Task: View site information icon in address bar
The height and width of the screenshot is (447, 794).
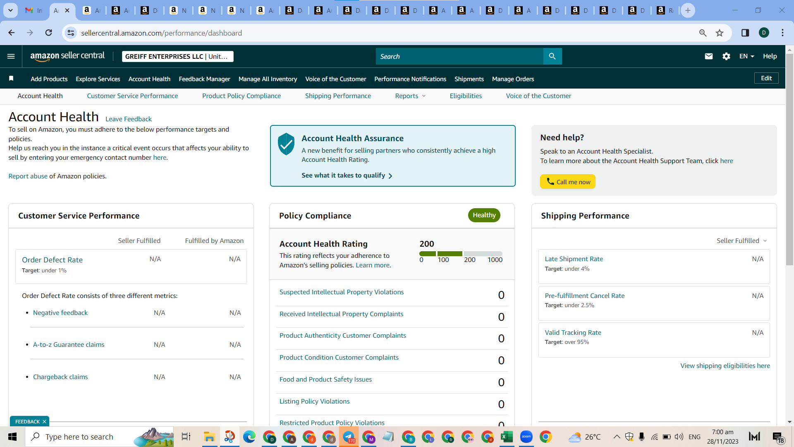Action: 71,33
